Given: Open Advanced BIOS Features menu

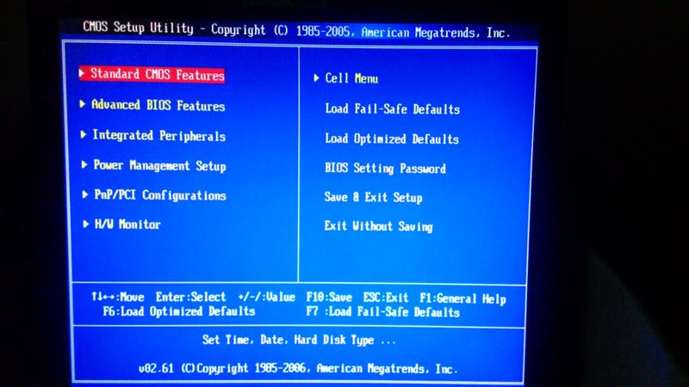Looking at the screenshot, I should (x=158, y=105).
